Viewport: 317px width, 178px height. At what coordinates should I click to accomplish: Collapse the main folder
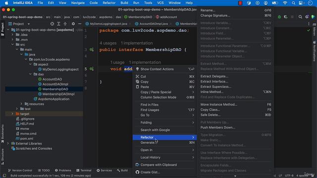click(17, 49)
